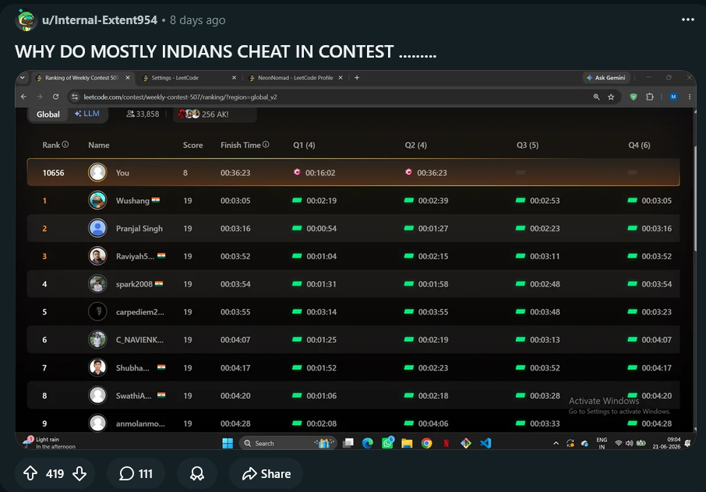Open u/Internal-Extent954 profile link

[100, 19]
